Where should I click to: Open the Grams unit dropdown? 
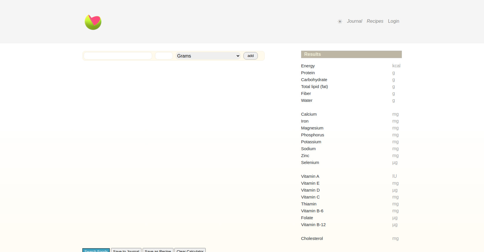coord(208,56)
